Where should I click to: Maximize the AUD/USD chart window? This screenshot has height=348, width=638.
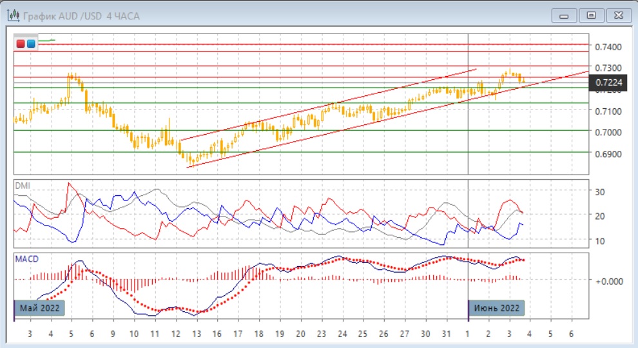pos(590,15)
